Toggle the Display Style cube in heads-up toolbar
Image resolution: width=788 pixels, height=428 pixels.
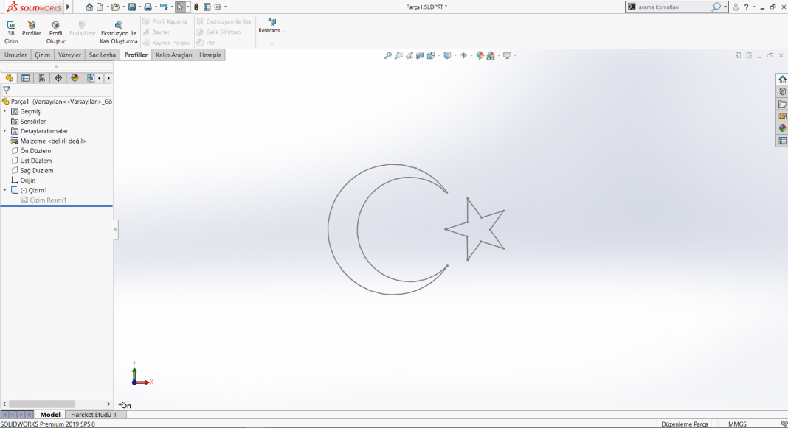447,55
